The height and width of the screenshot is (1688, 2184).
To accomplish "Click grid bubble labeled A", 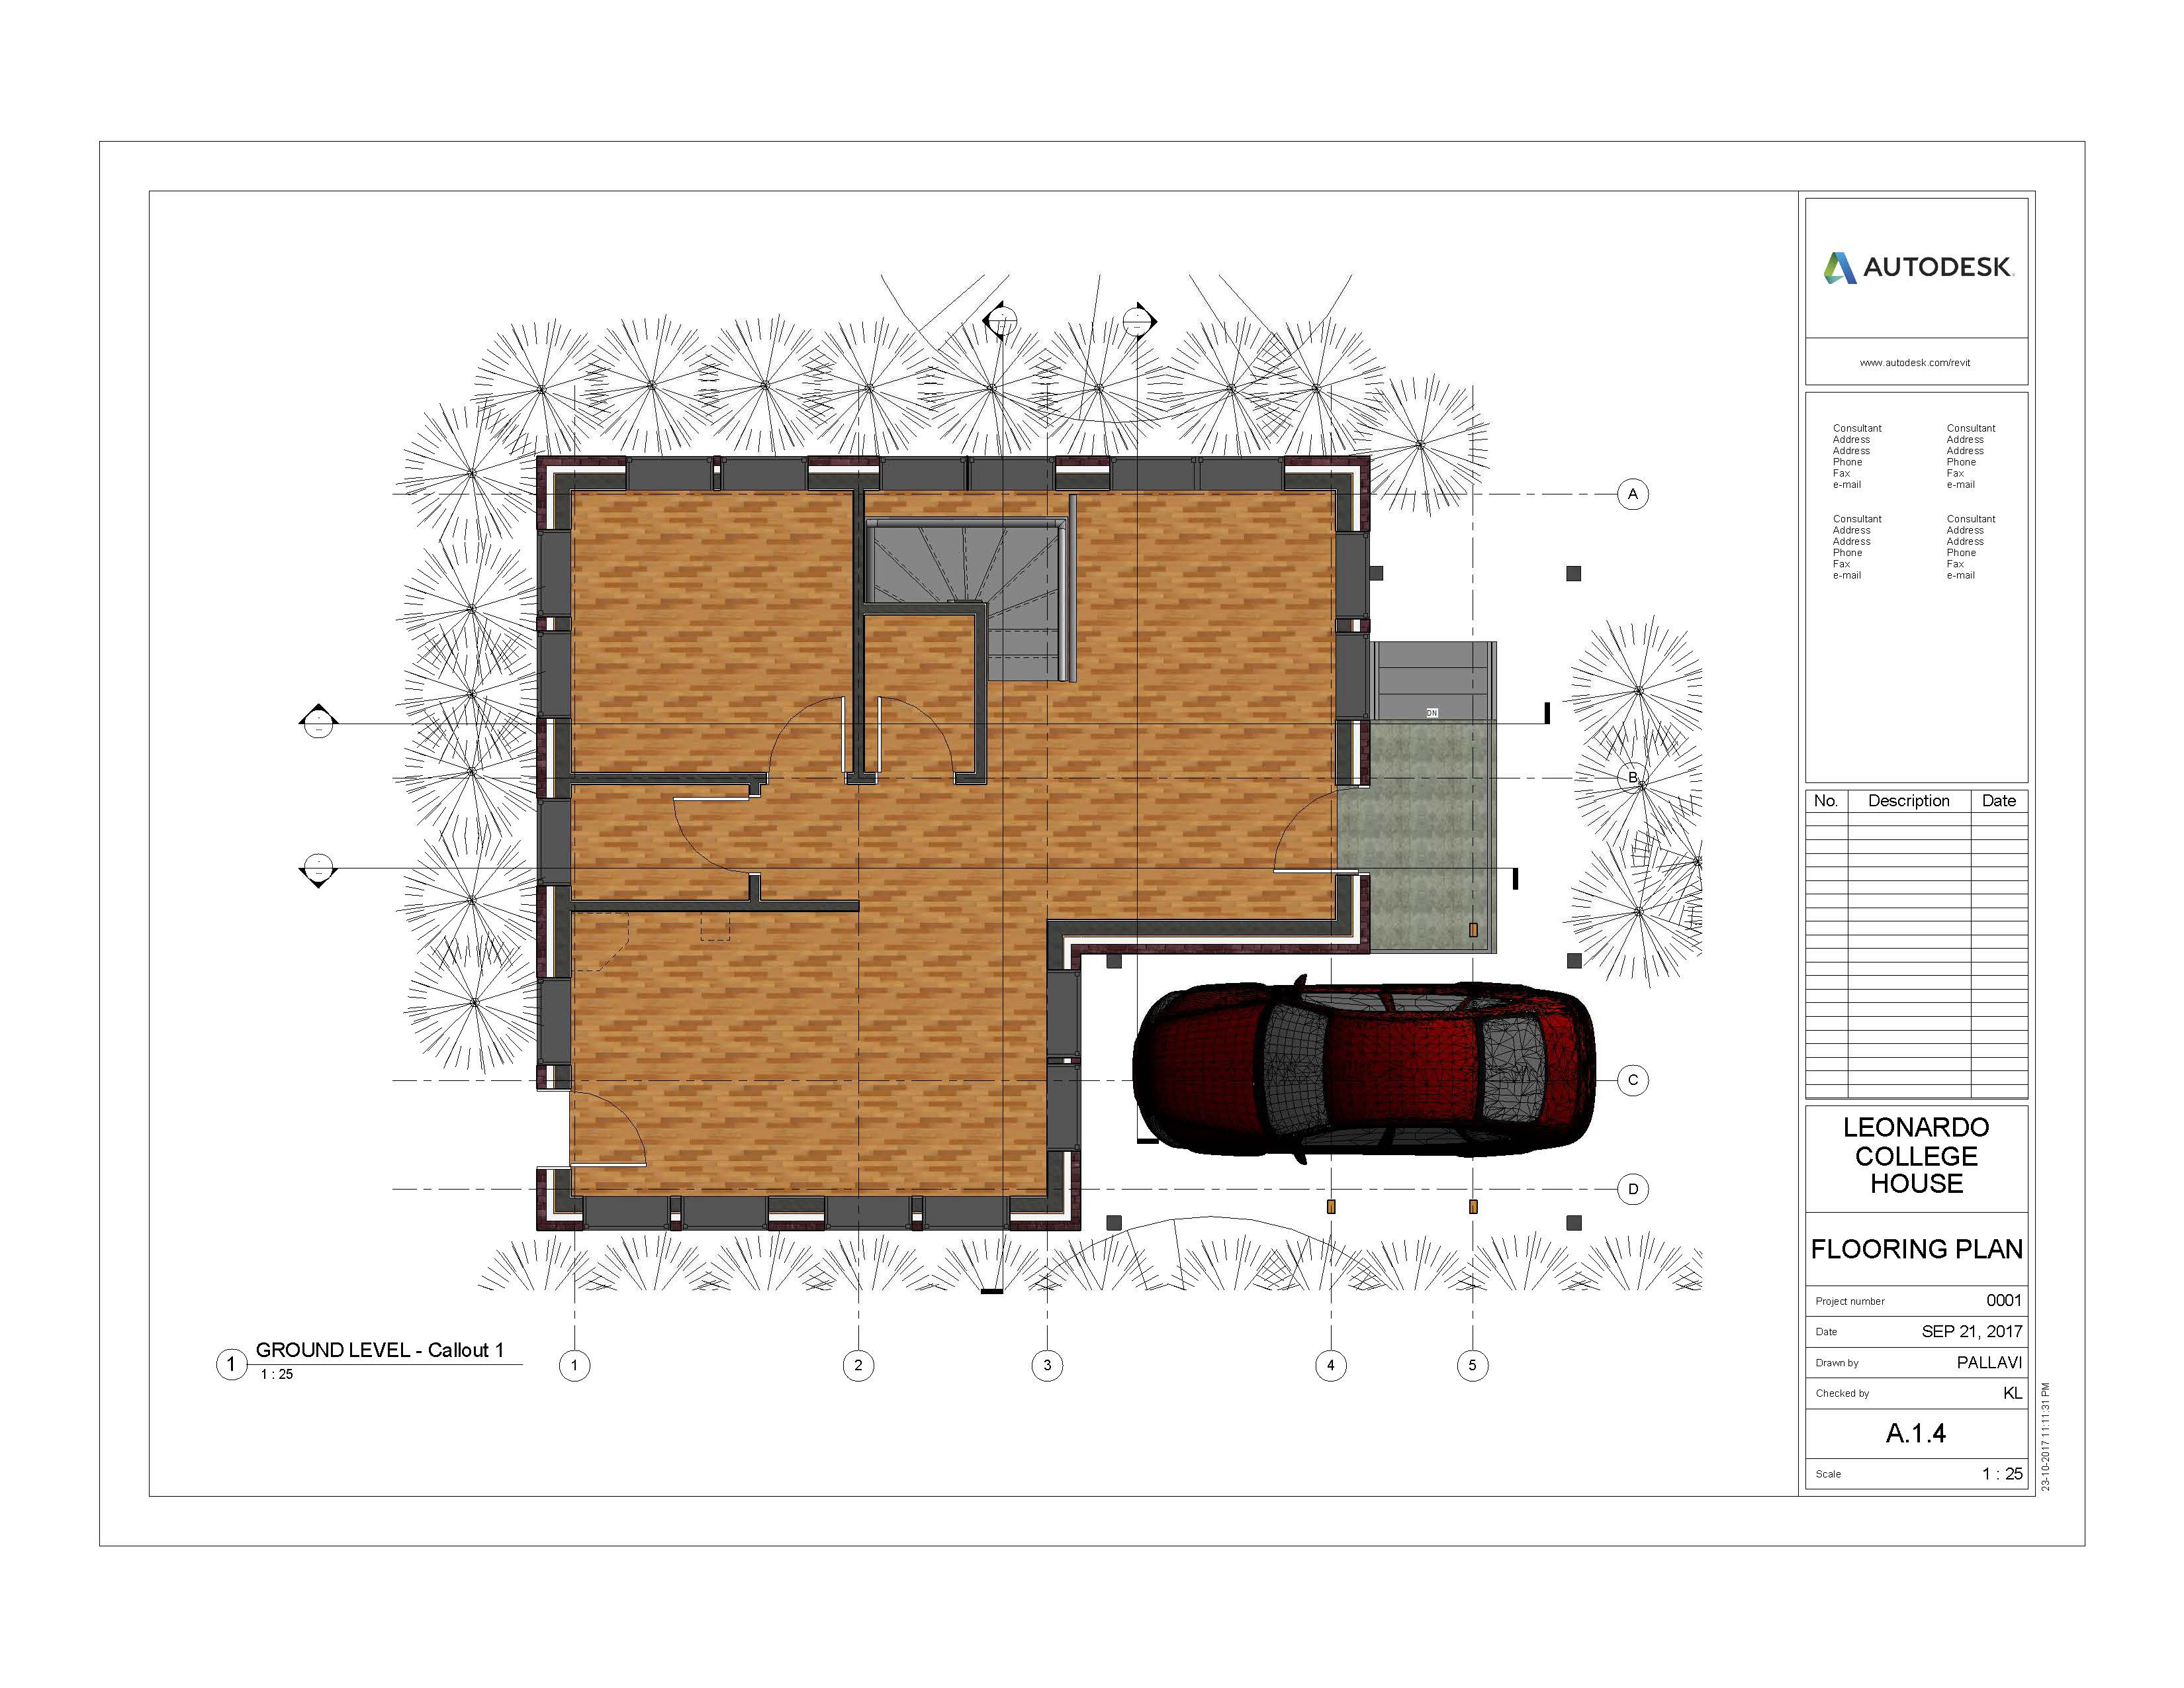I will pos(1633,494).
